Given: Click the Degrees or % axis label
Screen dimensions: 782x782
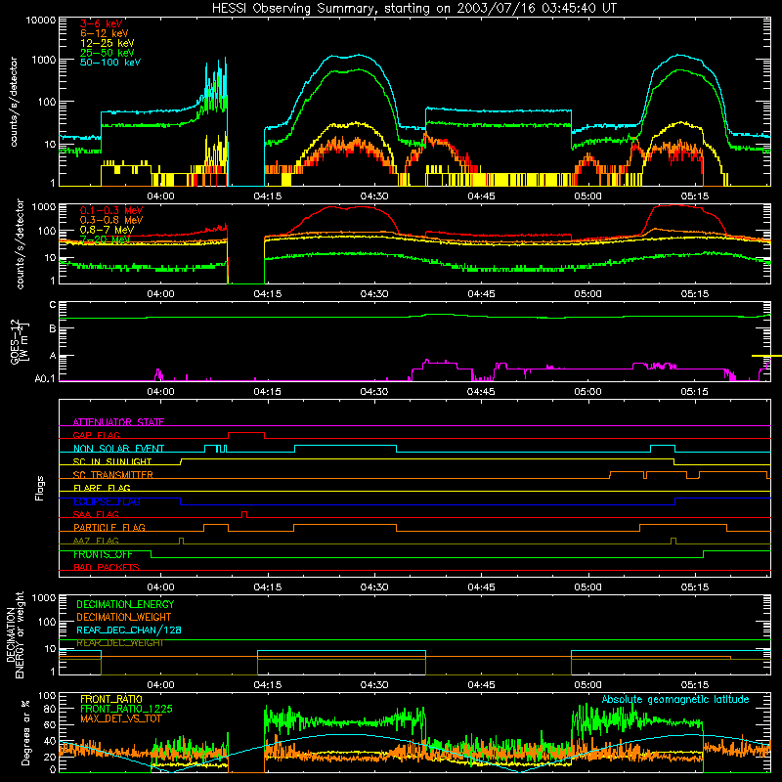Looking at the screenshot, I should click(26, 733).
